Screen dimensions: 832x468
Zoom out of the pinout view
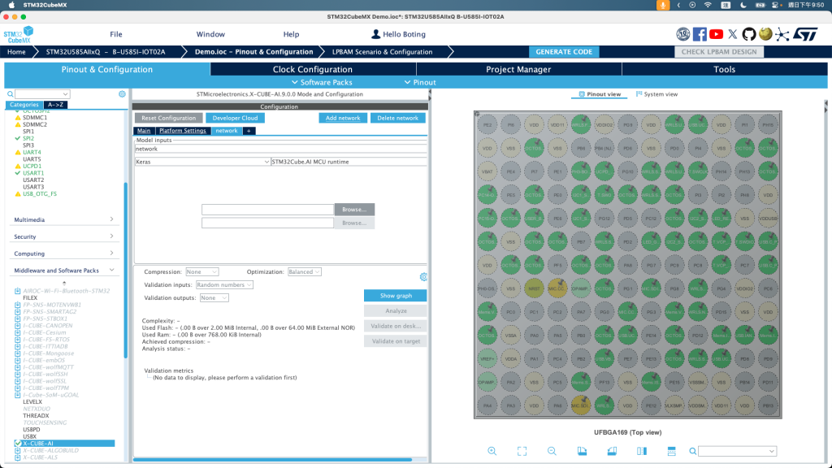[x=552, y=451]
